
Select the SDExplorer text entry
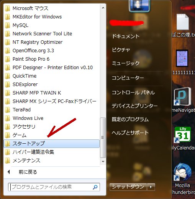(25, 85)
